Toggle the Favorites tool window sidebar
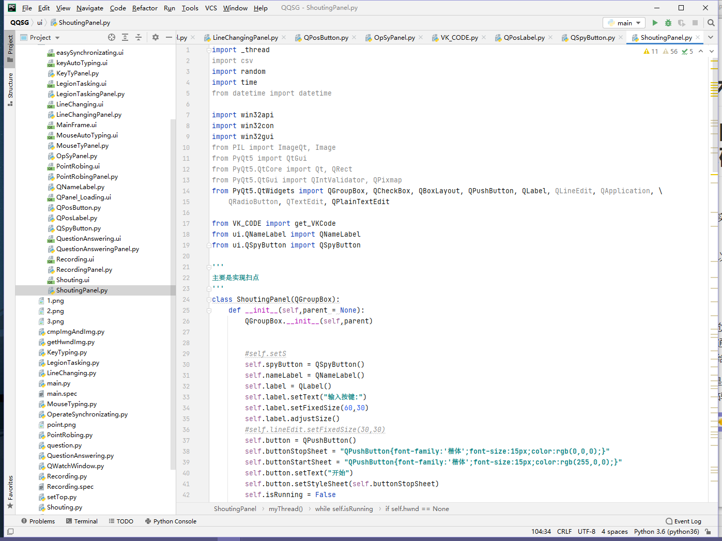 tap(10, 491)
